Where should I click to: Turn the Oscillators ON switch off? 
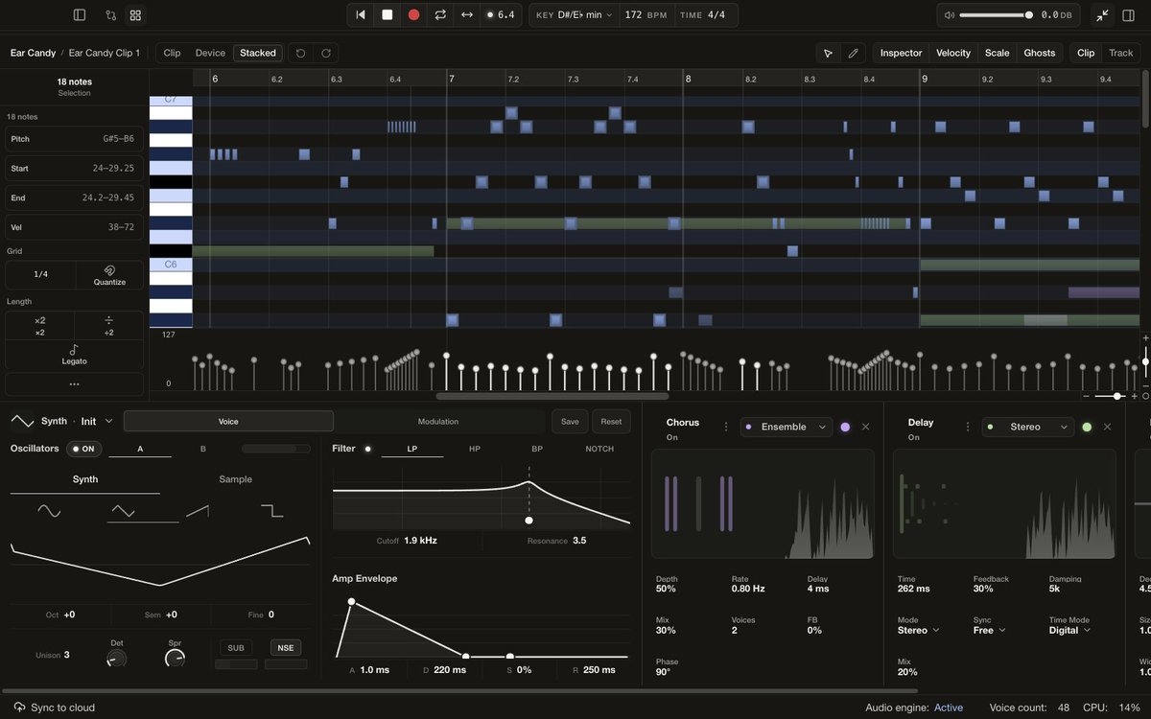point(83,449)
